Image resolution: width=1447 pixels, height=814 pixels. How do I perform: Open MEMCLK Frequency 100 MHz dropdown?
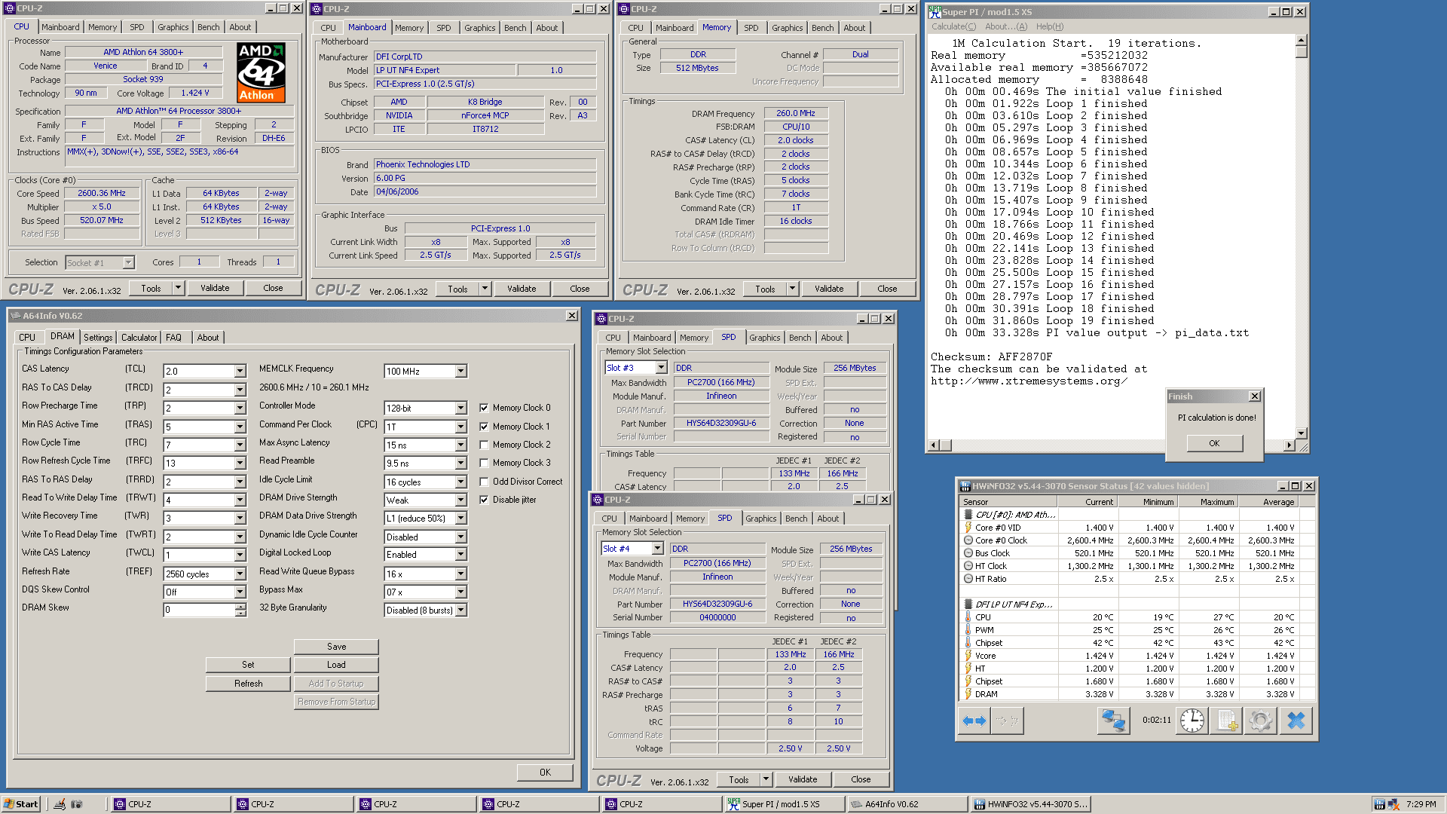pos(460,372)
